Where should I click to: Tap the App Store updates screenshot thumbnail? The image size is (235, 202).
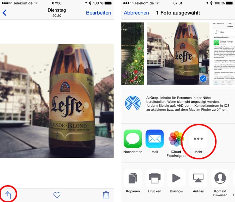(224, 53)
